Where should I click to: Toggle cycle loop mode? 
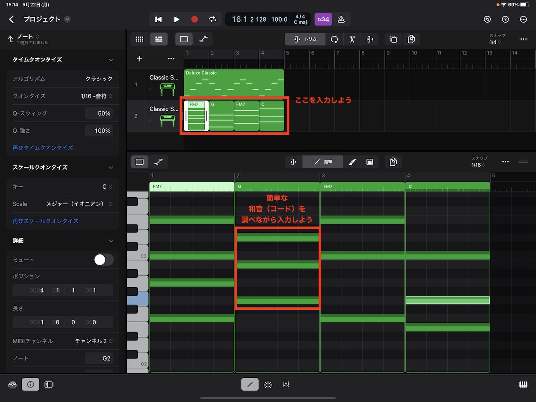tap(213, 19)
